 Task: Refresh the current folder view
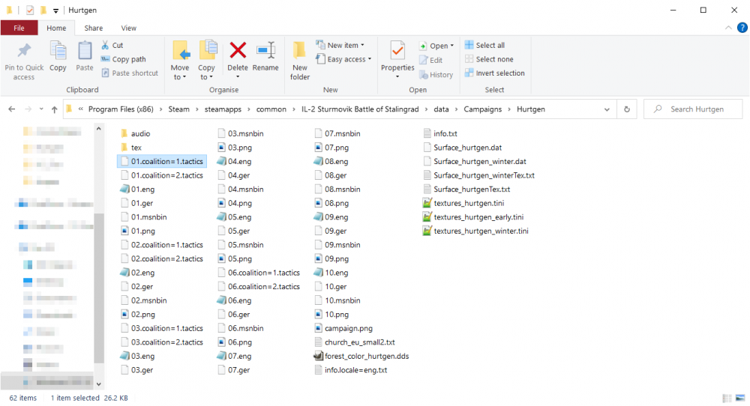pos(627,109)
